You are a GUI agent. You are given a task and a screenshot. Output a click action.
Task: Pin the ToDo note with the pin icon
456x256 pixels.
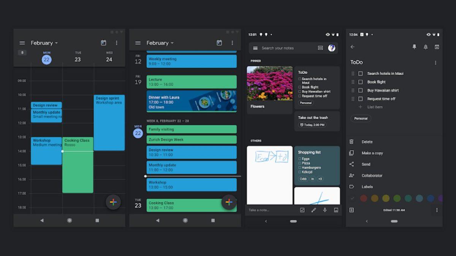click(414, 47)
